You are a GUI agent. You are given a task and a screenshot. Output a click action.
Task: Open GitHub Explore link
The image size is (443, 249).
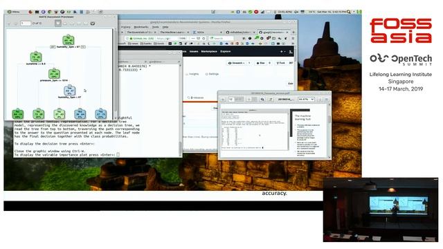point(225,51)
